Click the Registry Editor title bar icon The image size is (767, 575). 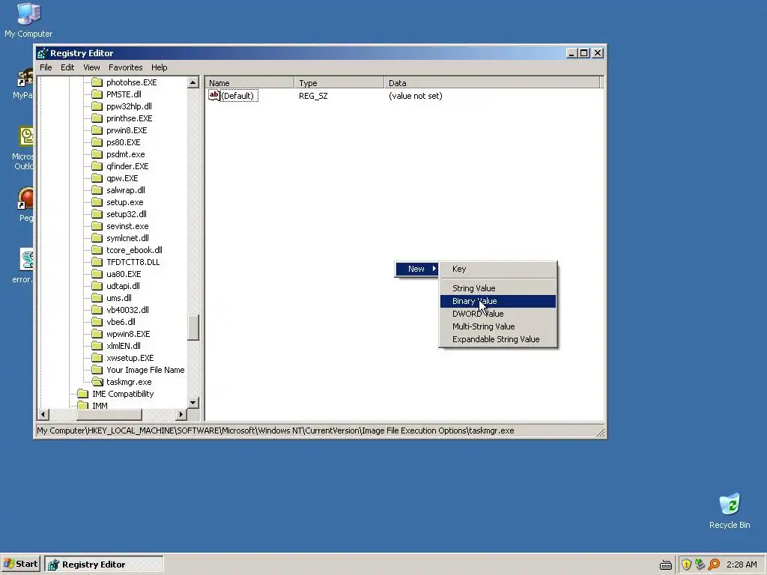click(43, 53)
